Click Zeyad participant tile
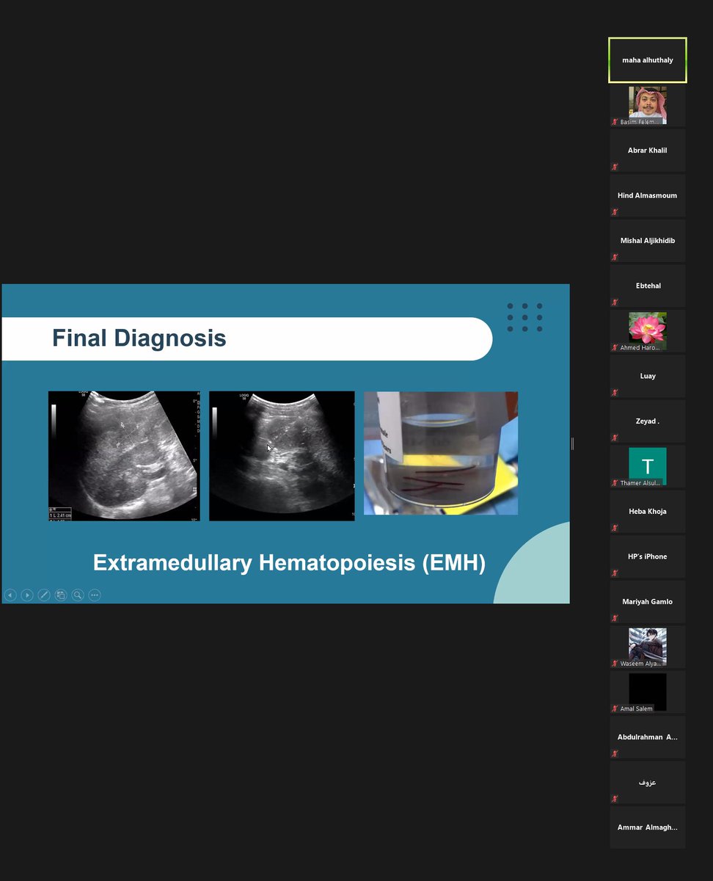 (648, 421)
